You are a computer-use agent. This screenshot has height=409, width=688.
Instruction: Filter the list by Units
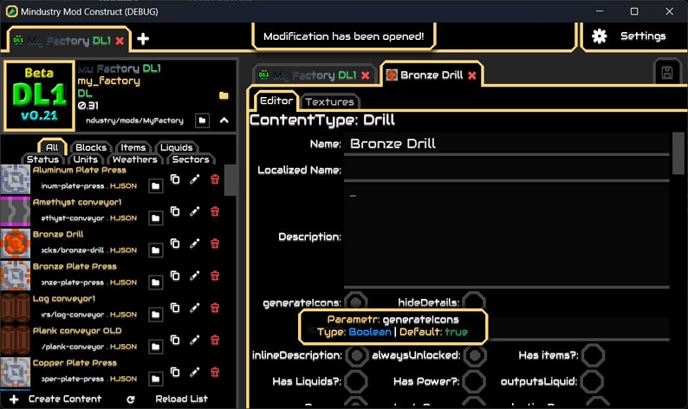[x=85, y=159]
